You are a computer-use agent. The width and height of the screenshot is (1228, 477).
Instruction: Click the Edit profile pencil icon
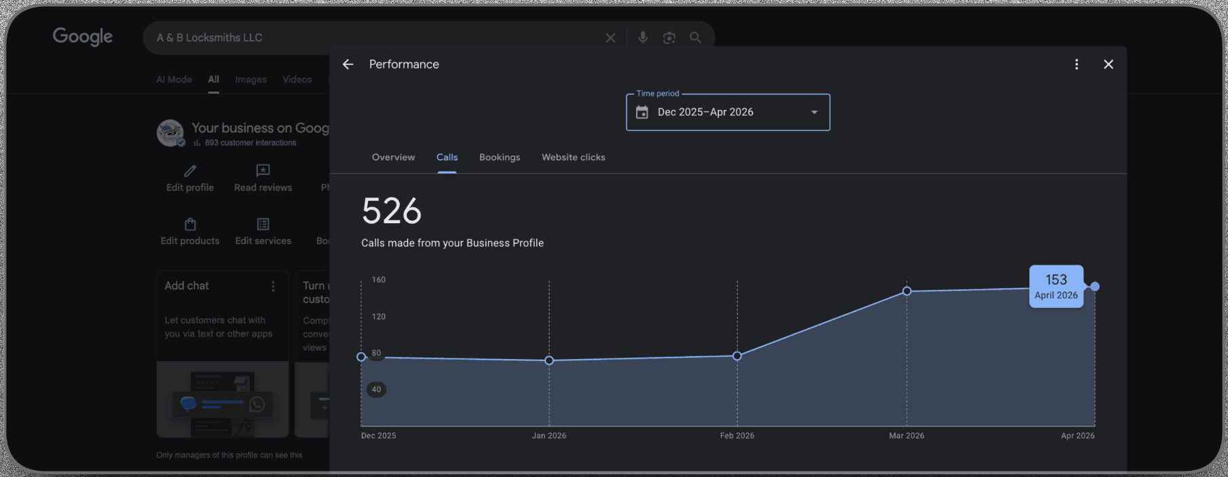pyautogui.click(x=190, y=170)
